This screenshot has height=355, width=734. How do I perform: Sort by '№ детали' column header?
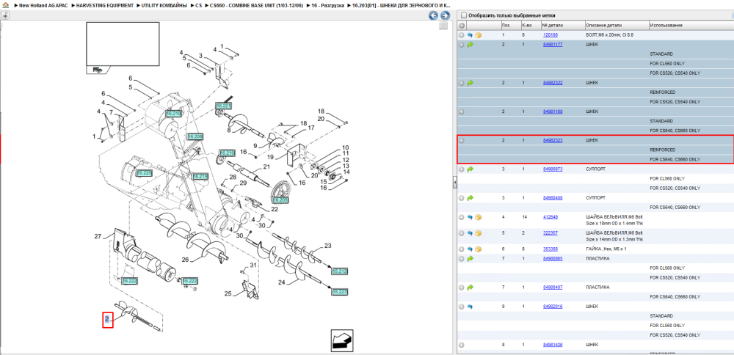pyautogui.click(x=563, y=25)
